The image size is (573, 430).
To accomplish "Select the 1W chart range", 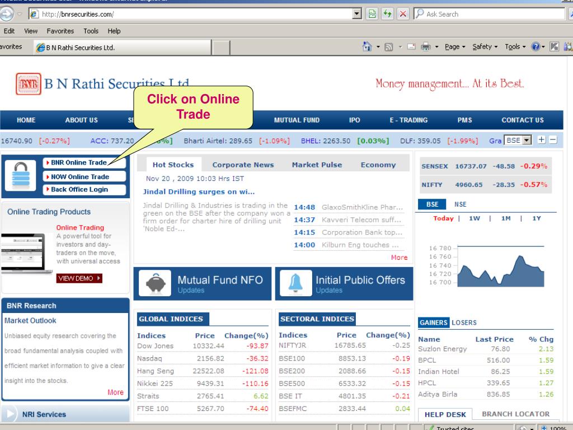I will (475, 218).
